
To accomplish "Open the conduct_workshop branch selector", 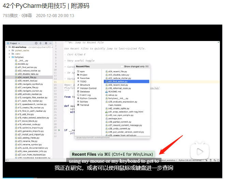I will point(169,160).
